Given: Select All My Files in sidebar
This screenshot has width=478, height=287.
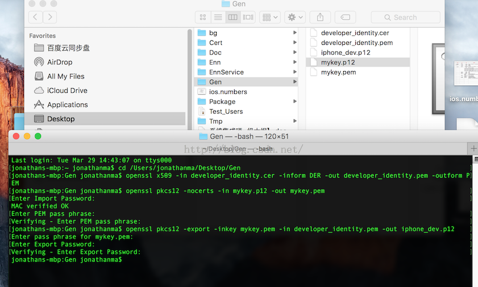Looking at the screenshot, I should (x=65, y=76).
